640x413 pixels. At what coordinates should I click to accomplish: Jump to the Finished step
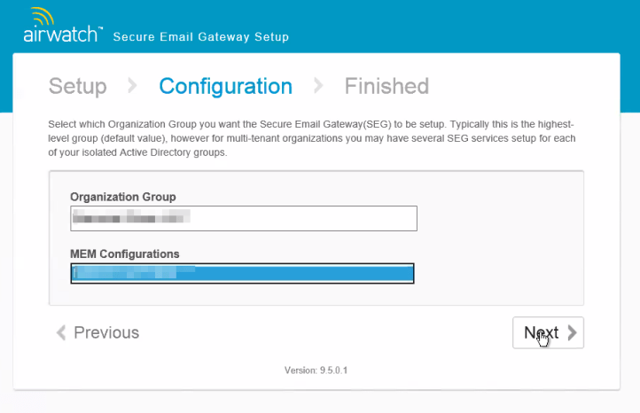pyautogui.click(x=386, y=86)
